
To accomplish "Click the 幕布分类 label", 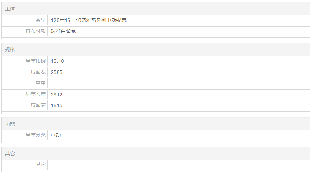I will pyautogui.click(x=36, y=135).
